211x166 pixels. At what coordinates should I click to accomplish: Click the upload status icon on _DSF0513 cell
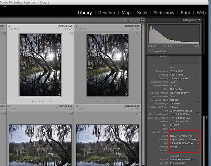pos(140,34)
